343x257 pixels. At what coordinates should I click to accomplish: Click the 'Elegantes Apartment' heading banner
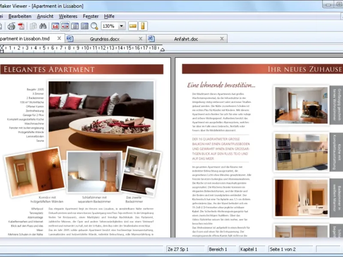[82, 69]
